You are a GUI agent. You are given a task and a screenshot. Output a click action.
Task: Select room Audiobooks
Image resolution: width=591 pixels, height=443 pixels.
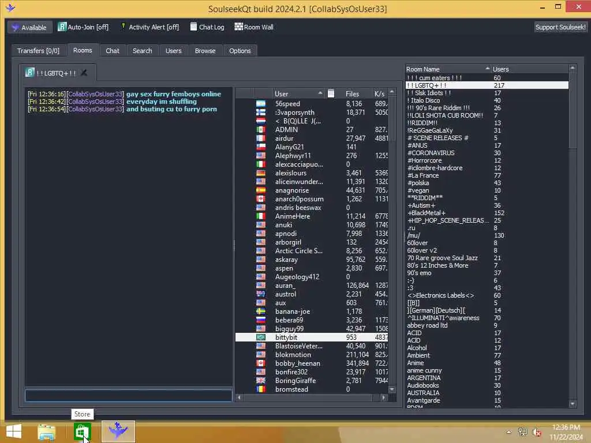click(x=487, y=385)
